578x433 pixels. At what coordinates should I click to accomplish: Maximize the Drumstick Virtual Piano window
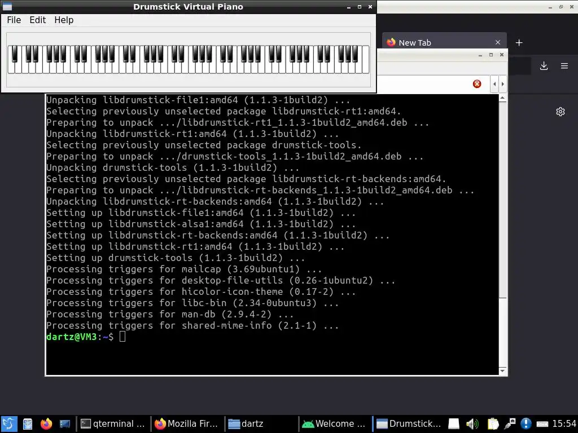360,7
